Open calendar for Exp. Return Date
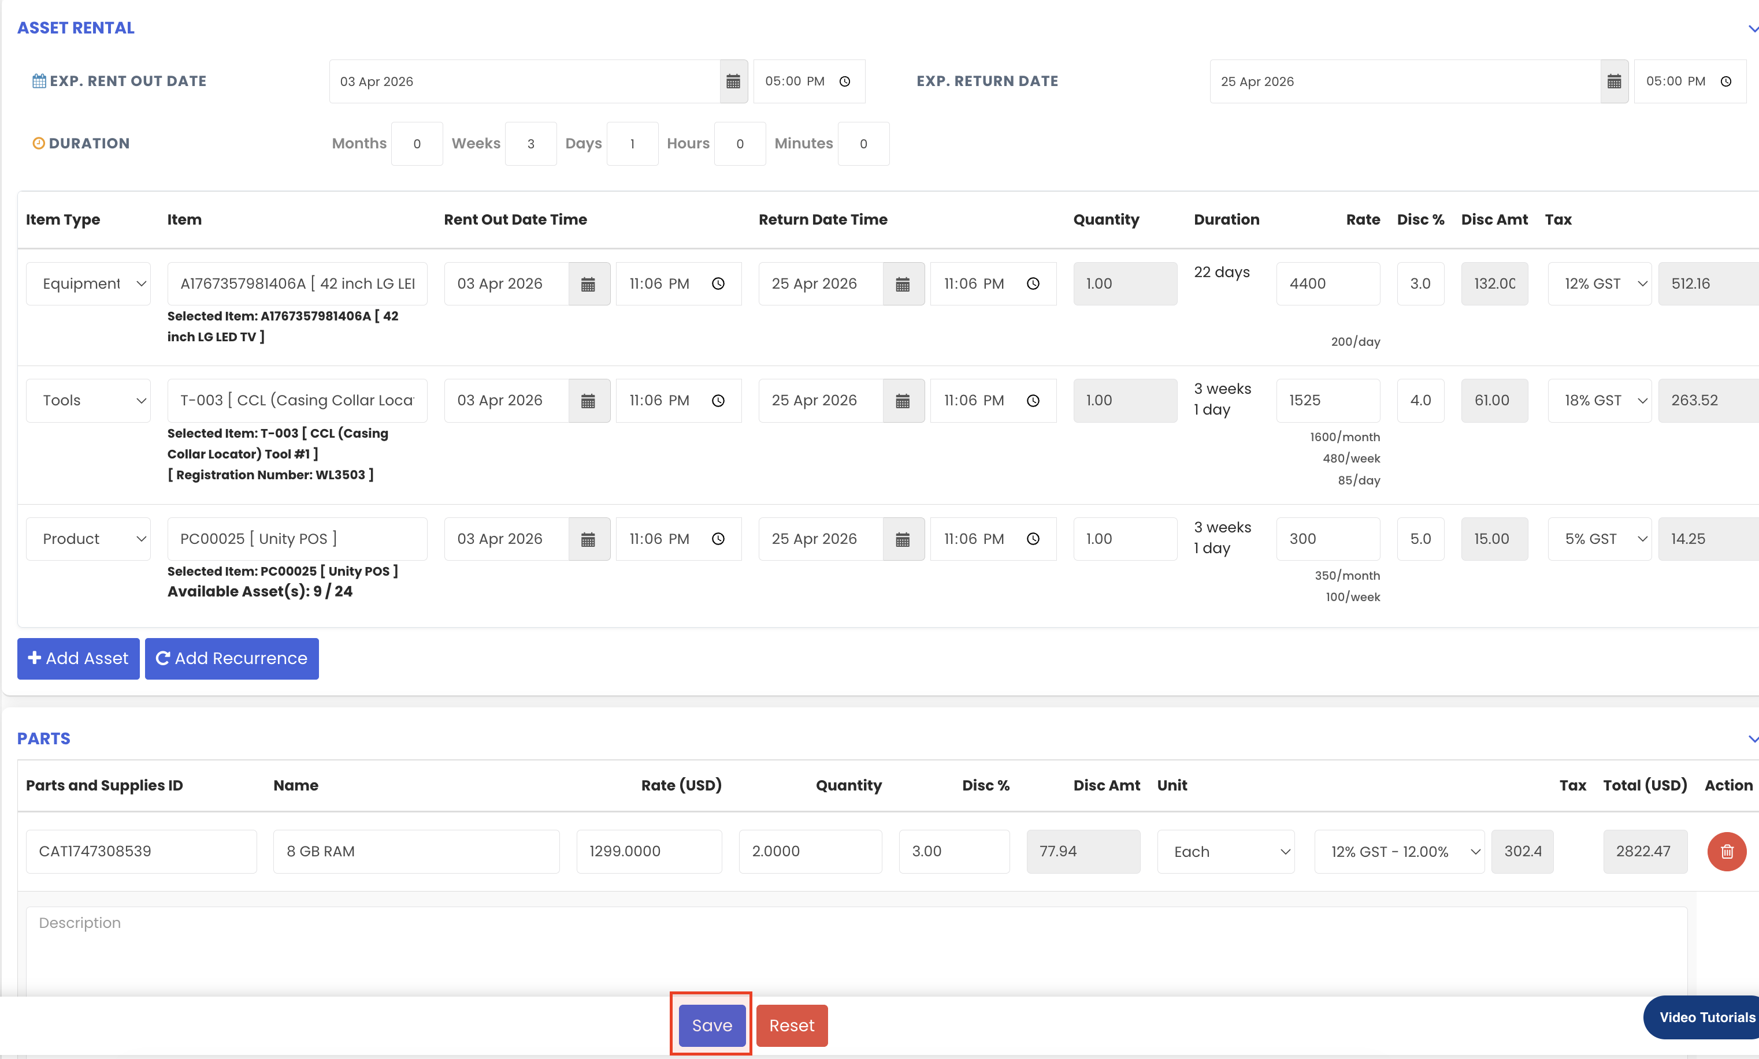 [1613, 81]
